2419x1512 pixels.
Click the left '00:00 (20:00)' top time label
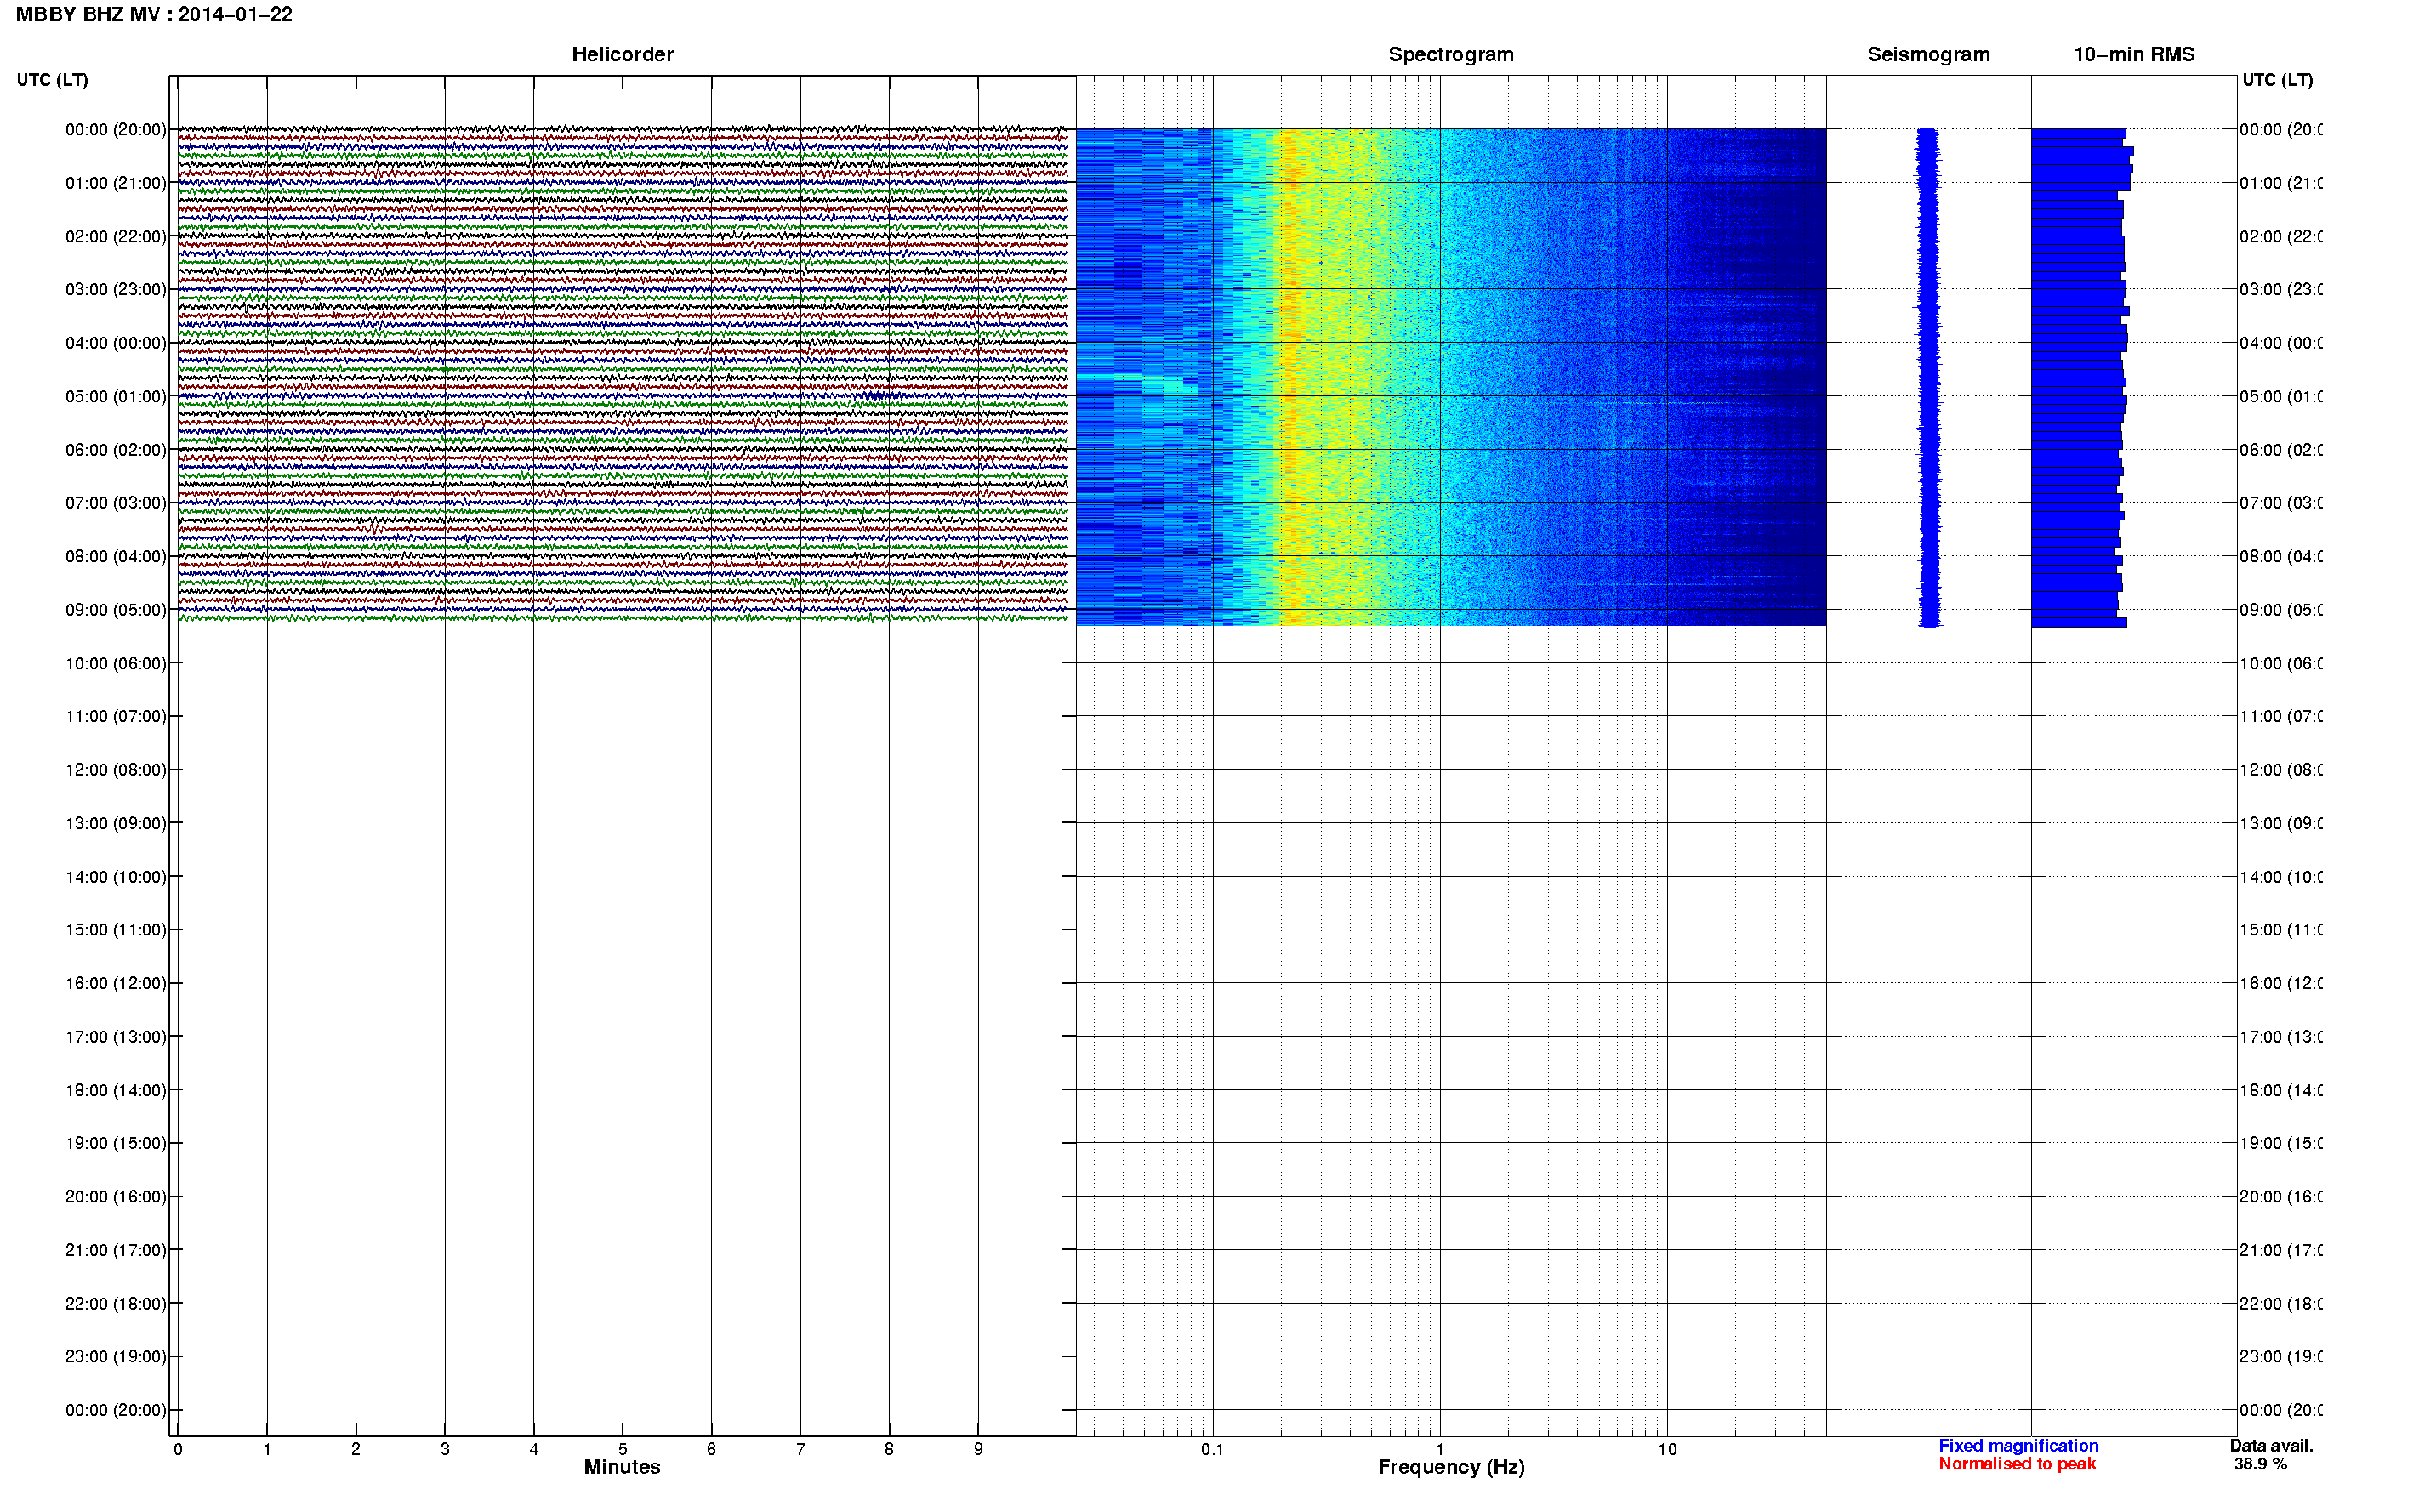pyautogui.click(x=116, y=130)
